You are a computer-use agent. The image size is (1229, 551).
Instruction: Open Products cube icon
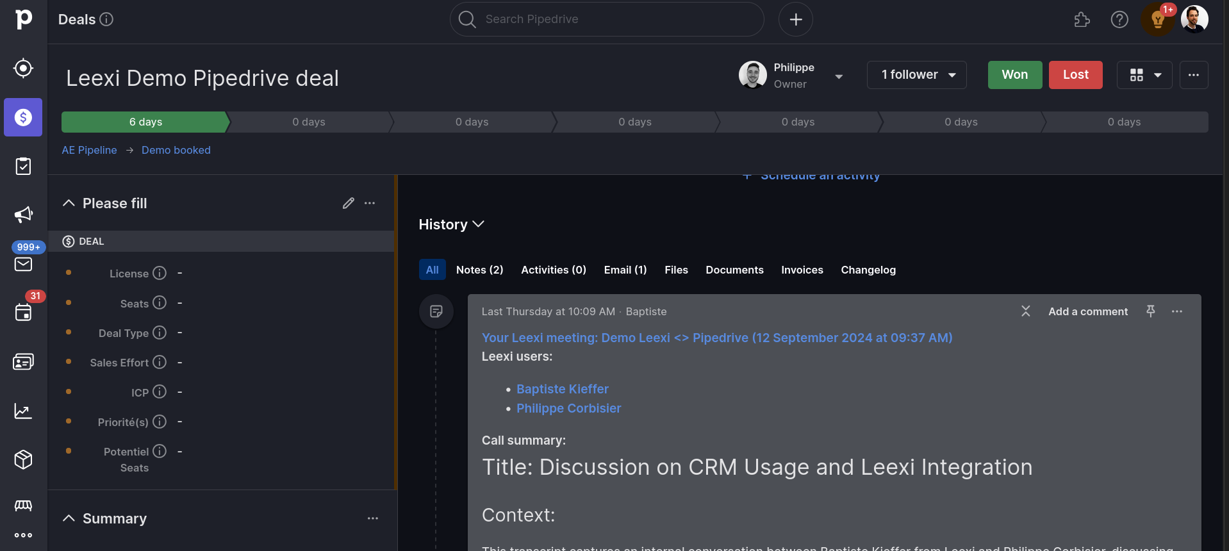23,459
